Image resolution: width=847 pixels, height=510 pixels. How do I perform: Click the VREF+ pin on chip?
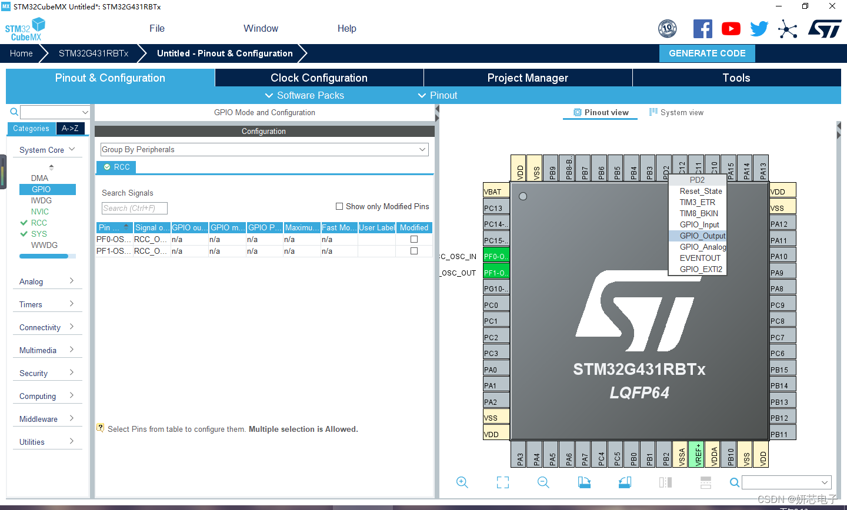698,454
